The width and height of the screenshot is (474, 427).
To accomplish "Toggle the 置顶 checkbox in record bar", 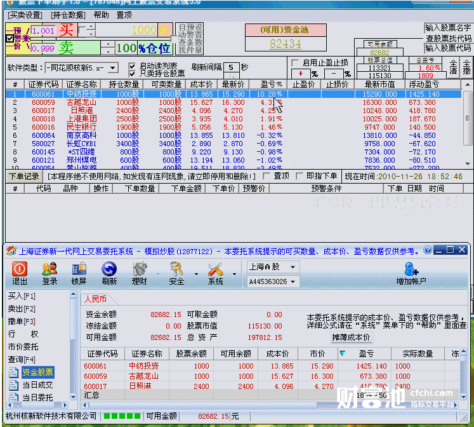I will [x=267, y=176].
